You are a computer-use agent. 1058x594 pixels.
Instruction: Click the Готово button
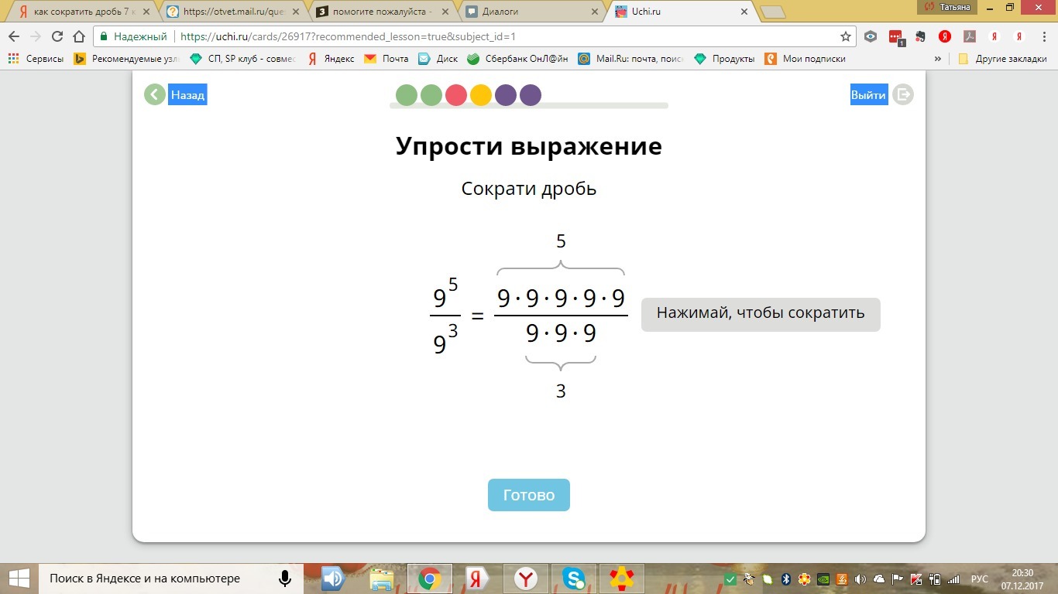(529, 495)
